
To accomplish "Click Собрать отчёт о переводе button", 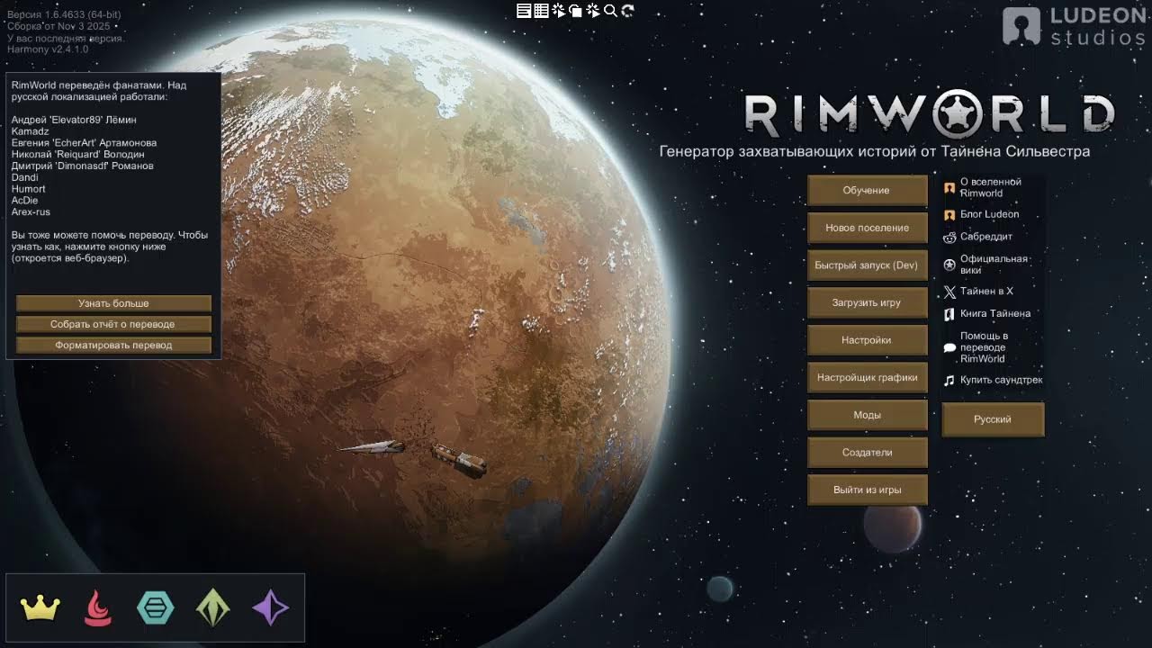I will pos(113,324).
